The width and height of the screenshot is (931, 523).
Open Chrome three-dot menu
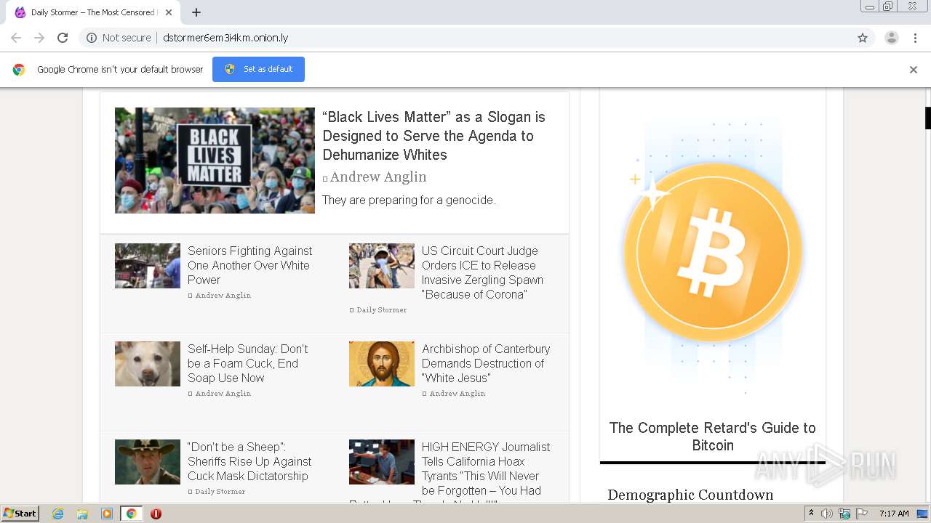[915, 38]
